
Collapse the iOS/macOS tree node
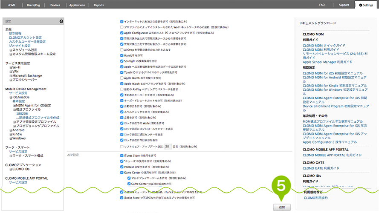pos(11,97)
